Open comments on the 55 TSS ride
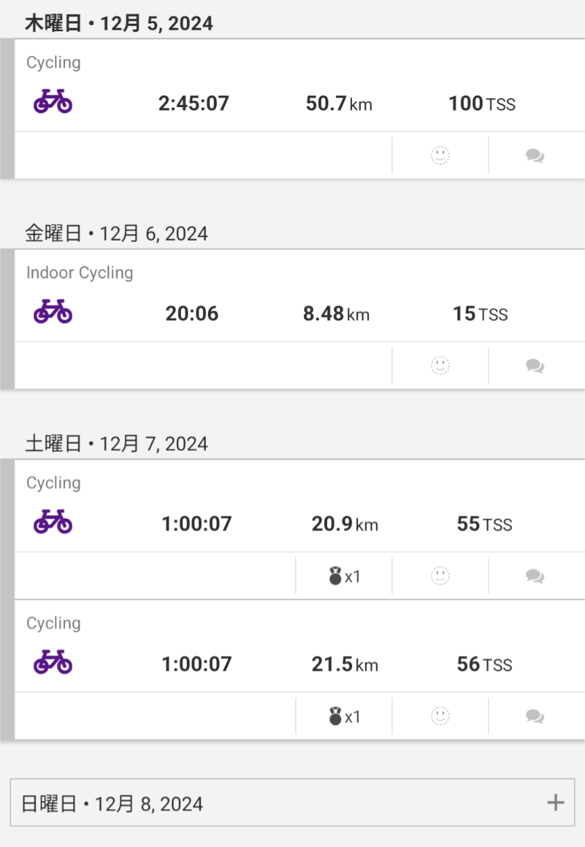585x847 pixels. 535,577
